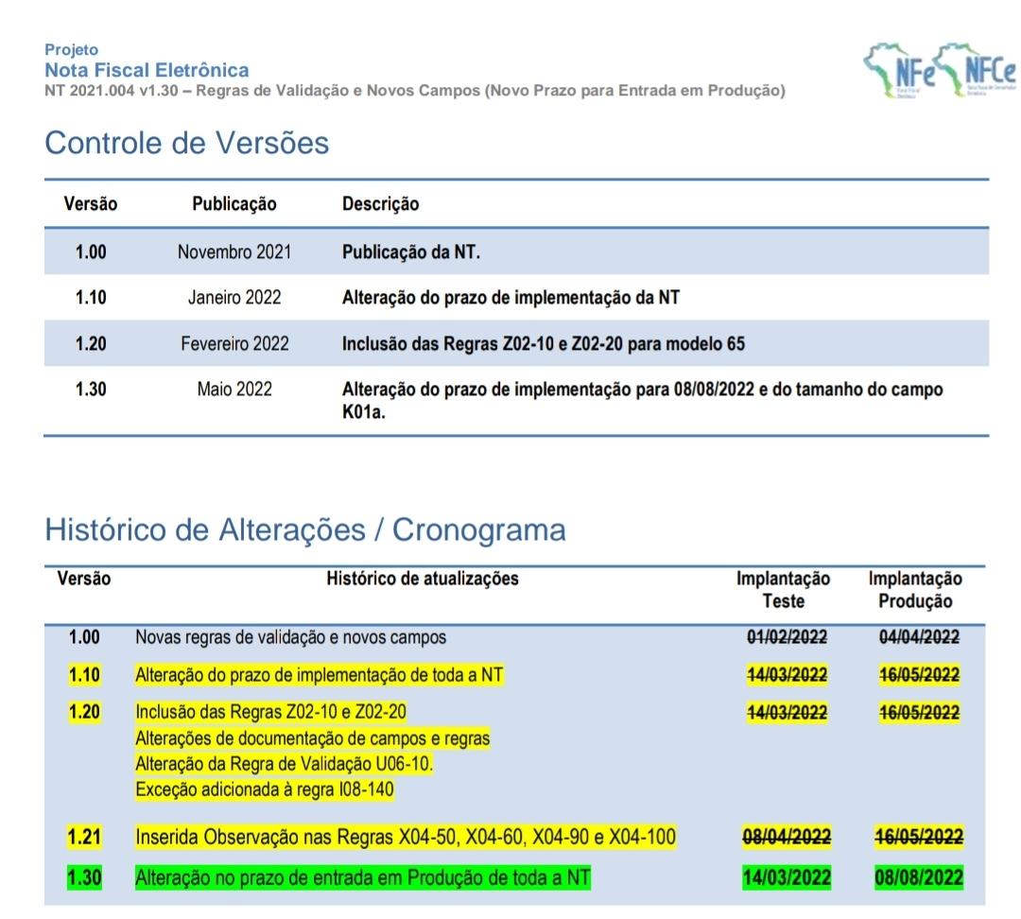Click "Versão" header in the Cronograma table

84,579
